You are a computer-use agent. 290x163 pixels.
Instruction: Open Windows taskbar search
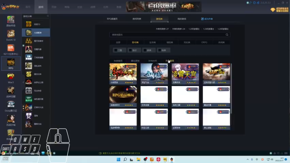125,159
